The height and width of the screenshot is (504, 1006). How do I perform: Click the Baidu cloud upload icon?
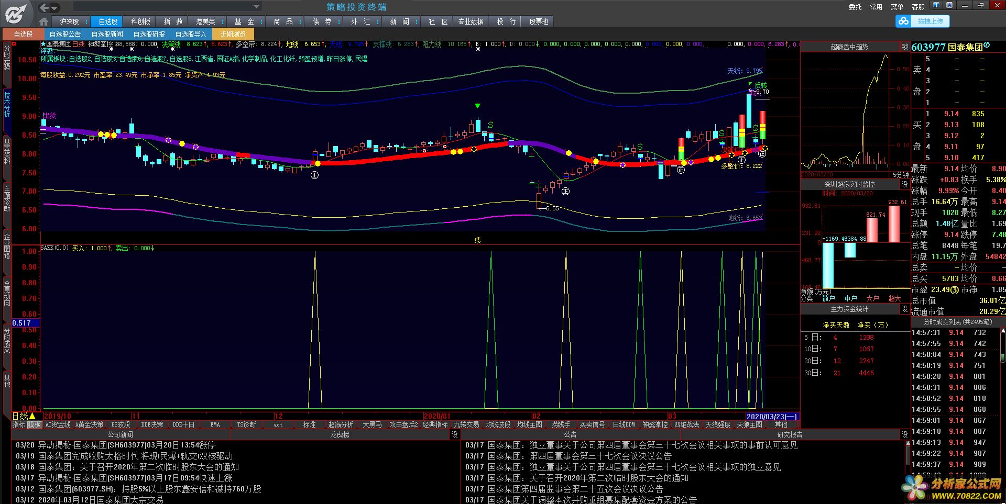pos(903,21)
